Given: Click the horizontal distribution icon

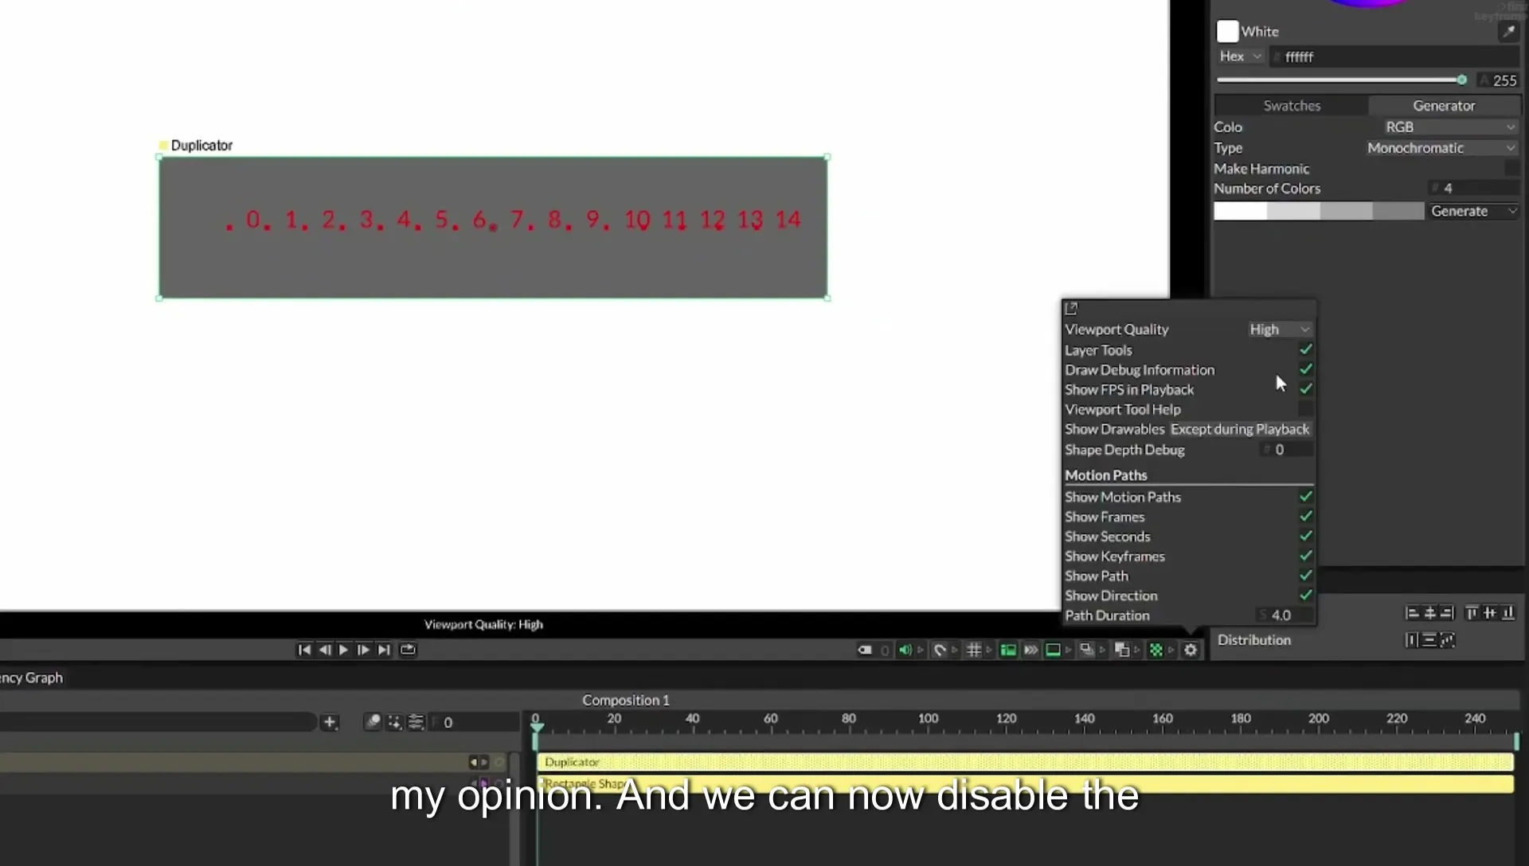Looking at the screenshot, I should [1412, 640].
